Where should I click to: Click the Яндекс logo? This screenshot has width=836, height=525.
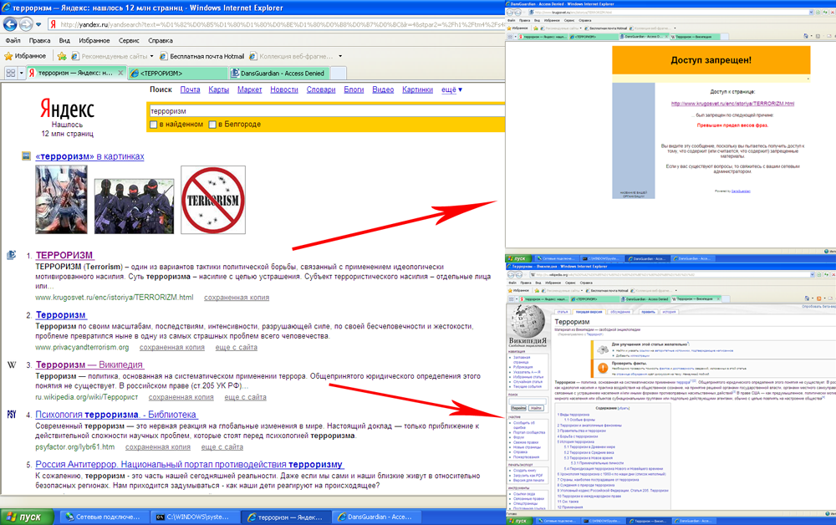[x=67, y=110]
